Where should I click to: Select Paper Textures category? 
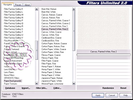11,84
